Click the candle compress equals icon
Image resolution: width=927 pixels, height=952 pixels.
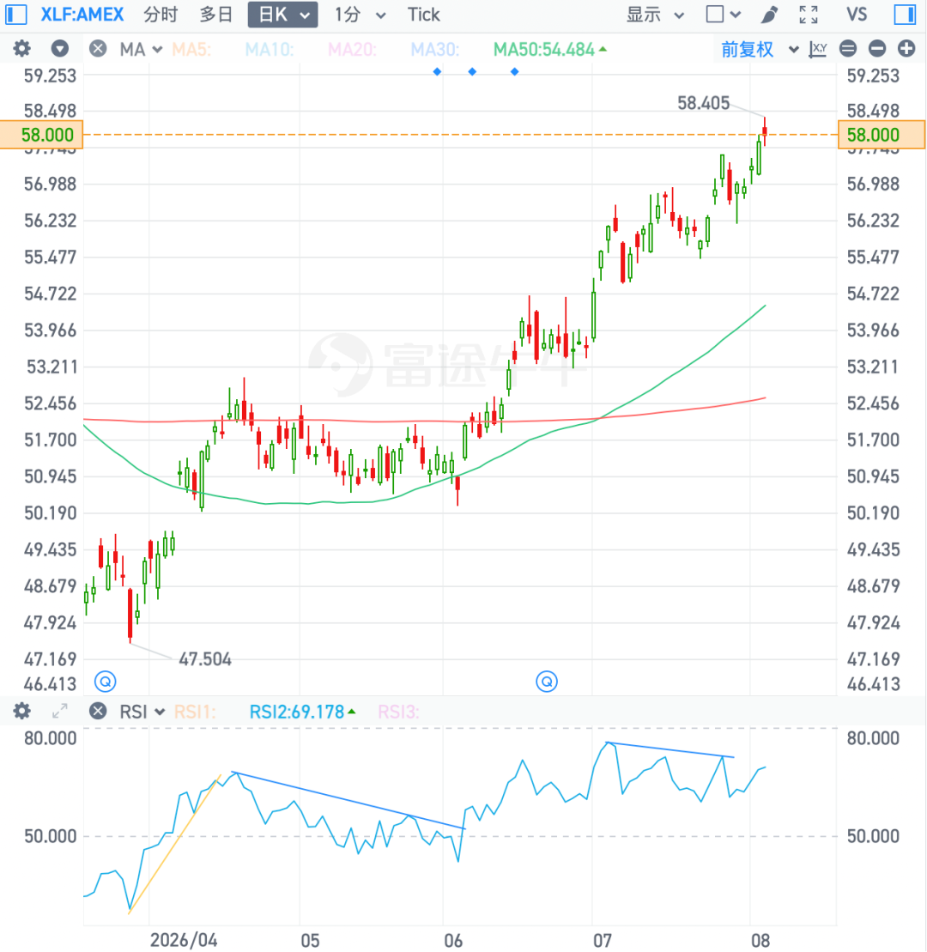(848, 49)
